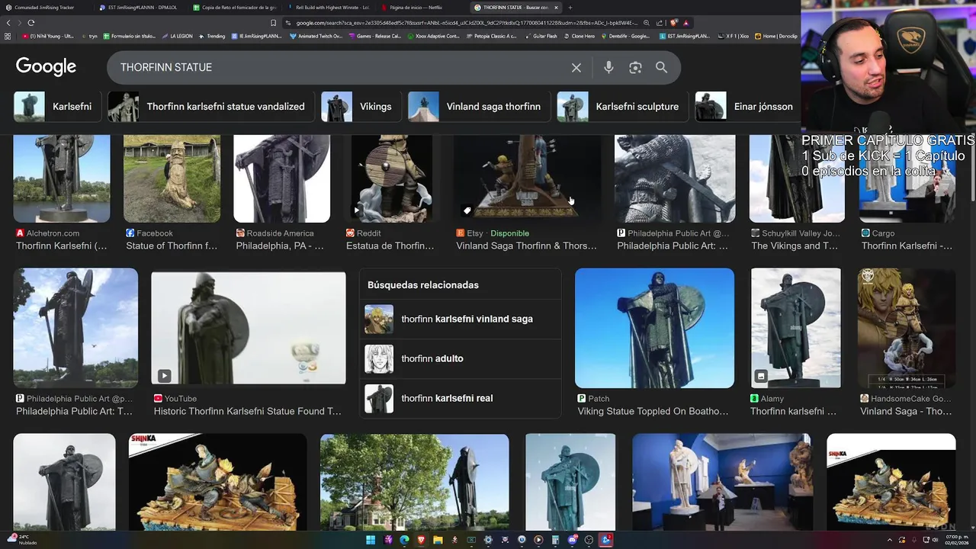Share the page from the address bar
This screenshot has height=549, width=976.
660,23
